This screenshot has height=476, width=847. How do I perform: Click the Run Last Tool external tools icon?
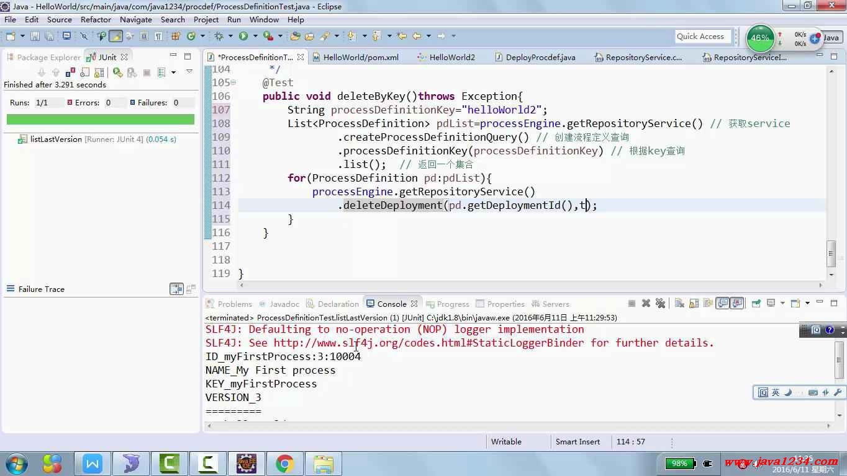(x=268, y=36)
